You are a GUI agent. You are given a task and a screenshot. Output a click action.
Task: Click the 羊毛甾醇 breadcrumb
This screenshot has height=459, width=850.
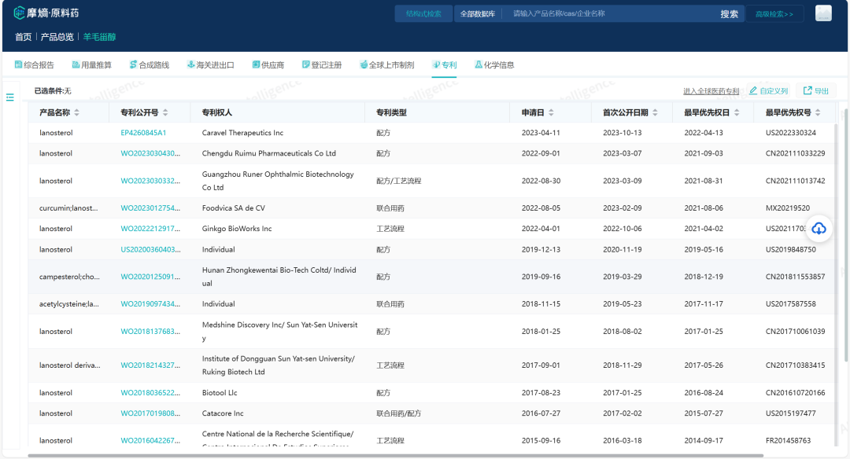(99, 37)
